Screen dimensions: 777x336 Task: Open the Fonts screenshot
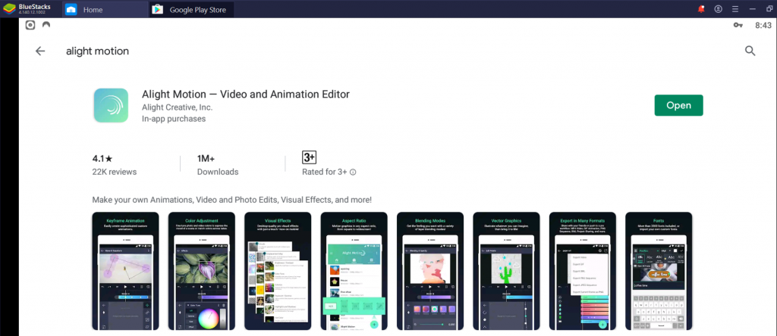[659, 271]
